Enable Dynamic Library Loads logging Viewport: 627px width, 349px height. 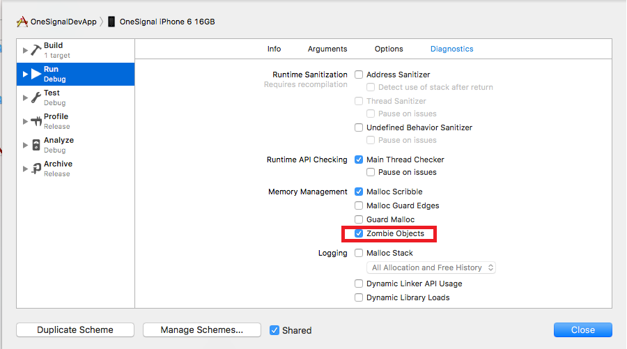point(359,297)
